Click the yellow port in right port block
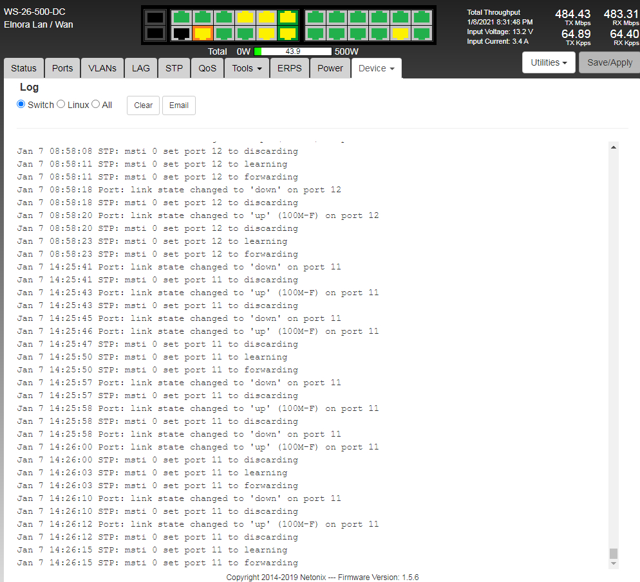640x582 pixels. (400, 33)
